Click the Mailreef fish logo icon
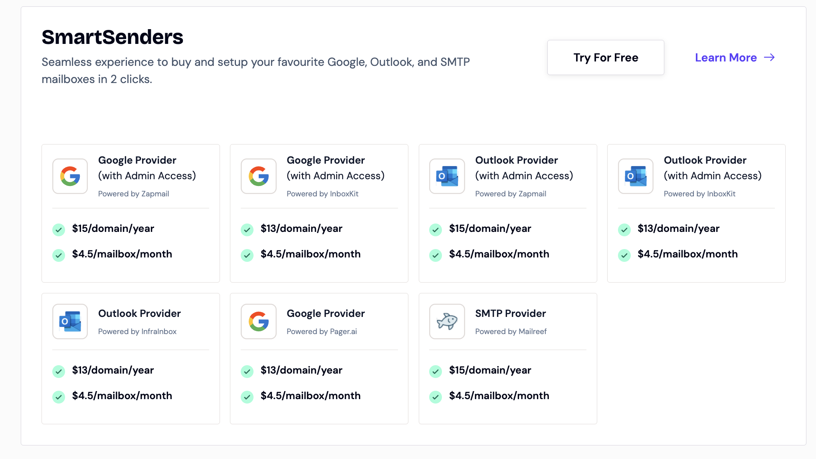 [x=447, y=321]
